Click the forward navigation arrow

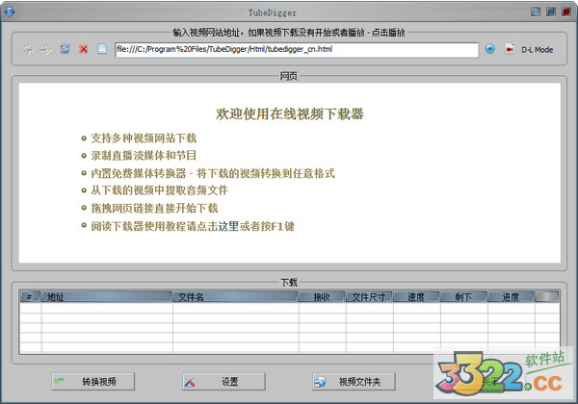coord(46,49)
